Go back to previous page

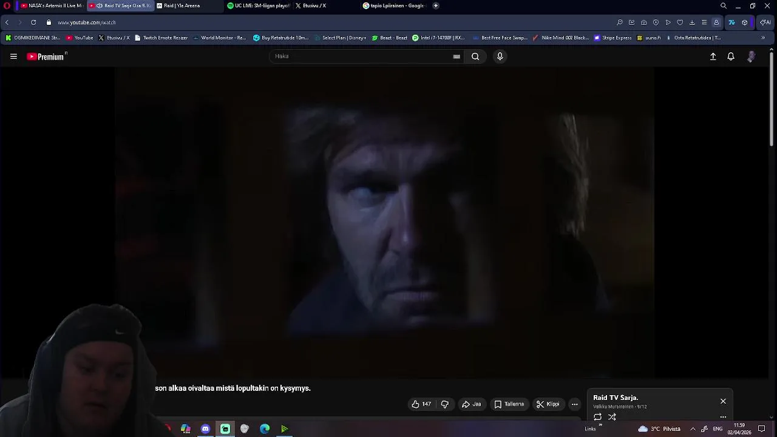[x=7, y=22]
